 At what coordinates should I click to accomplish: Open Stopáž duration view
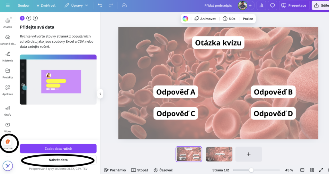click(x=140, y=170)
